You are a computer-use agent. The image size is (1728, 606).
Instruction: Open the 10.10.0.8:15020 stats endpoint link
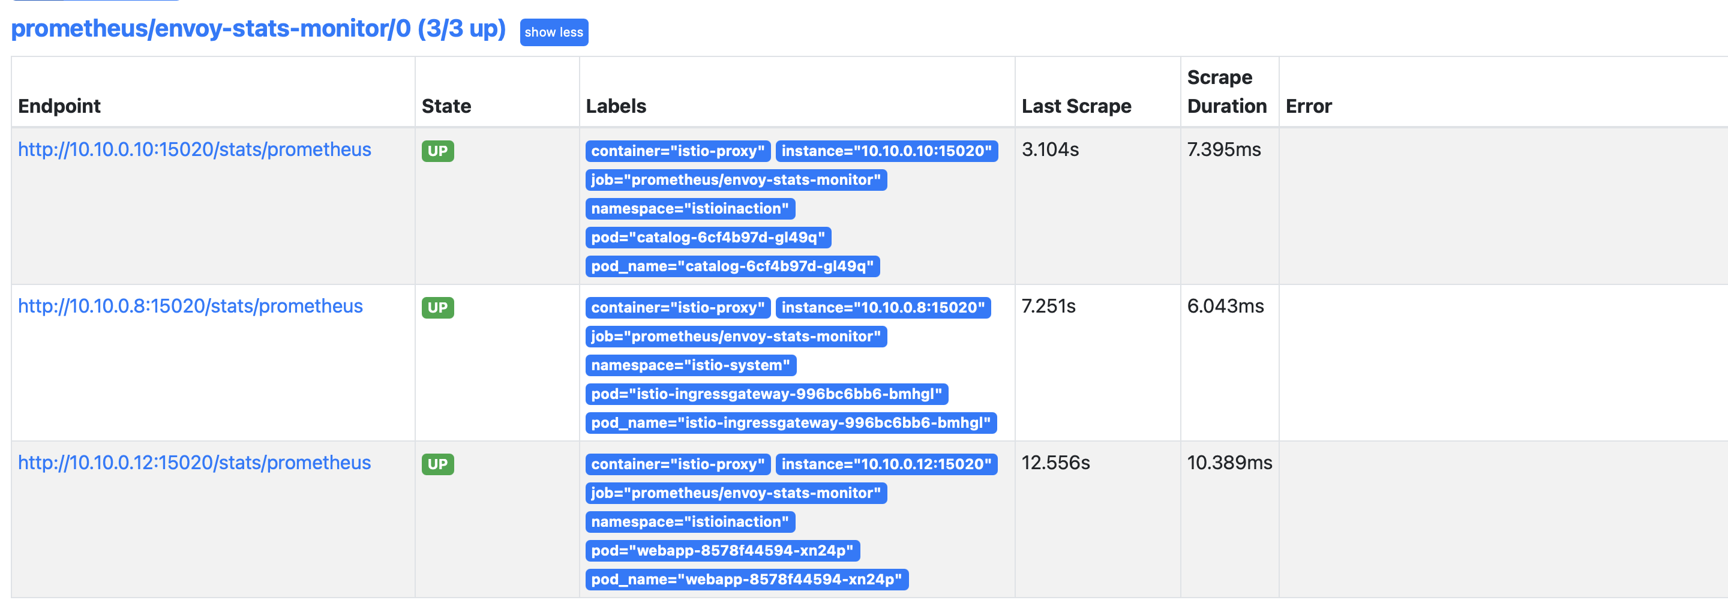tap(191, 306)
